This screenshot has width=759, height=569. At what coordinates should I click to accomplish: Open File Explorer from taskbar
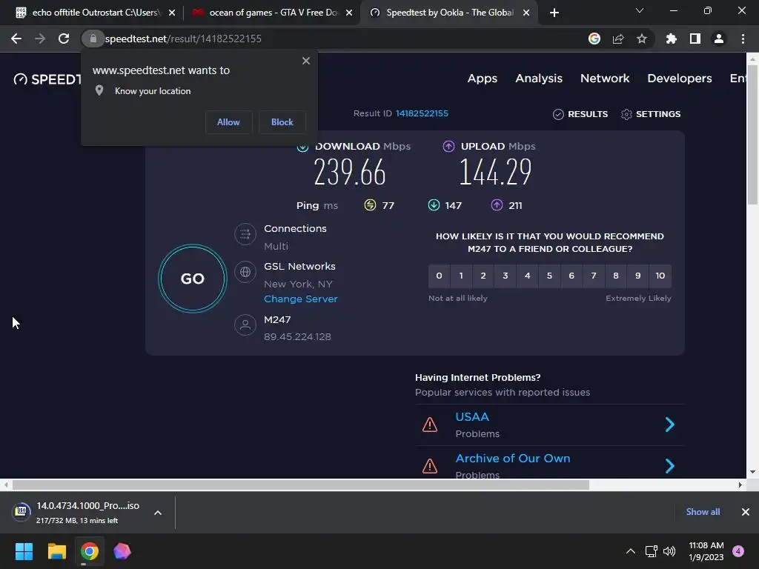pyautogui.click(x=56, y=551)
